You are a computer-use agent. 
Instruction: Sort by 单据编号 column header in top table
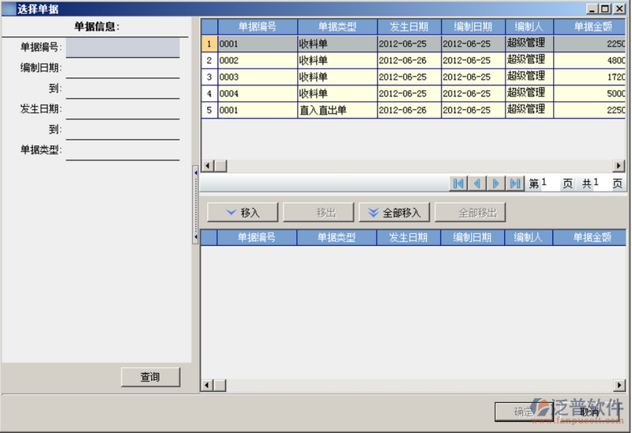point(257,27)
